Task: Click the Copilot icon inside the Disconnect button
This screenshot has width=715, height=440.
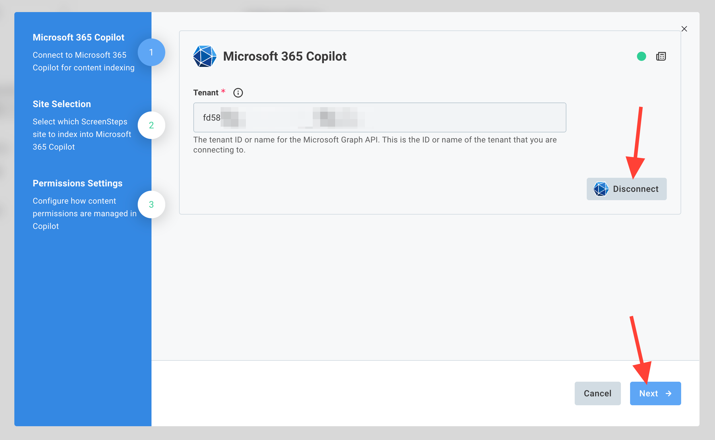Action: coord(601,189)
